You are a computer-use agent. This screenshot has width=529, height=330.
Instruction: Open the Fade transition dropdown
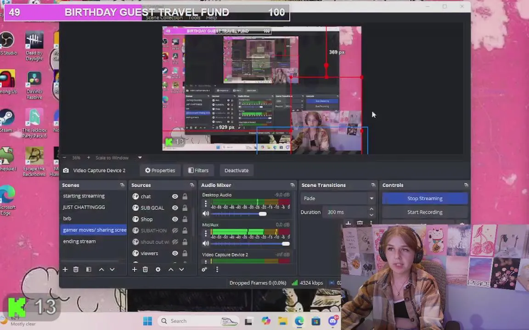338,198
